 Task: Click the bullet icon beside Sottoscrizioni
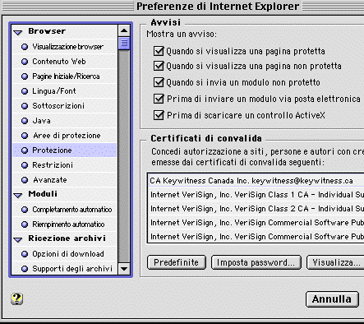coord(25,106)
